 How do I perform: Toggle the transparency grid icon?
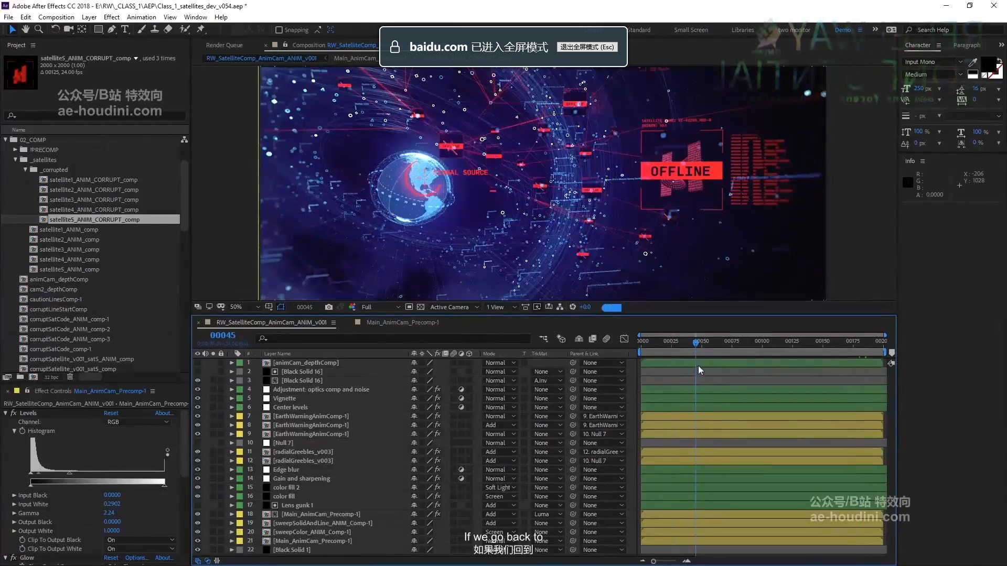pyautogui.click(x=420, y=307)
